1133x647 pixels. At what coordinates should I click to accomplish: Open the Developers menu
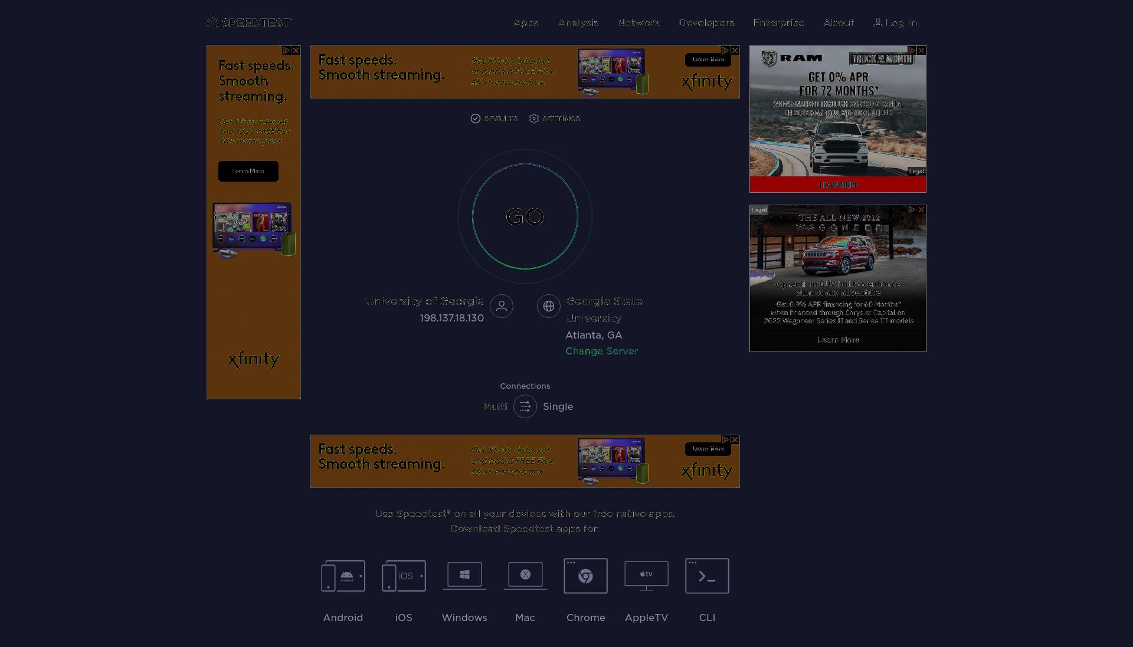(707, 22)
